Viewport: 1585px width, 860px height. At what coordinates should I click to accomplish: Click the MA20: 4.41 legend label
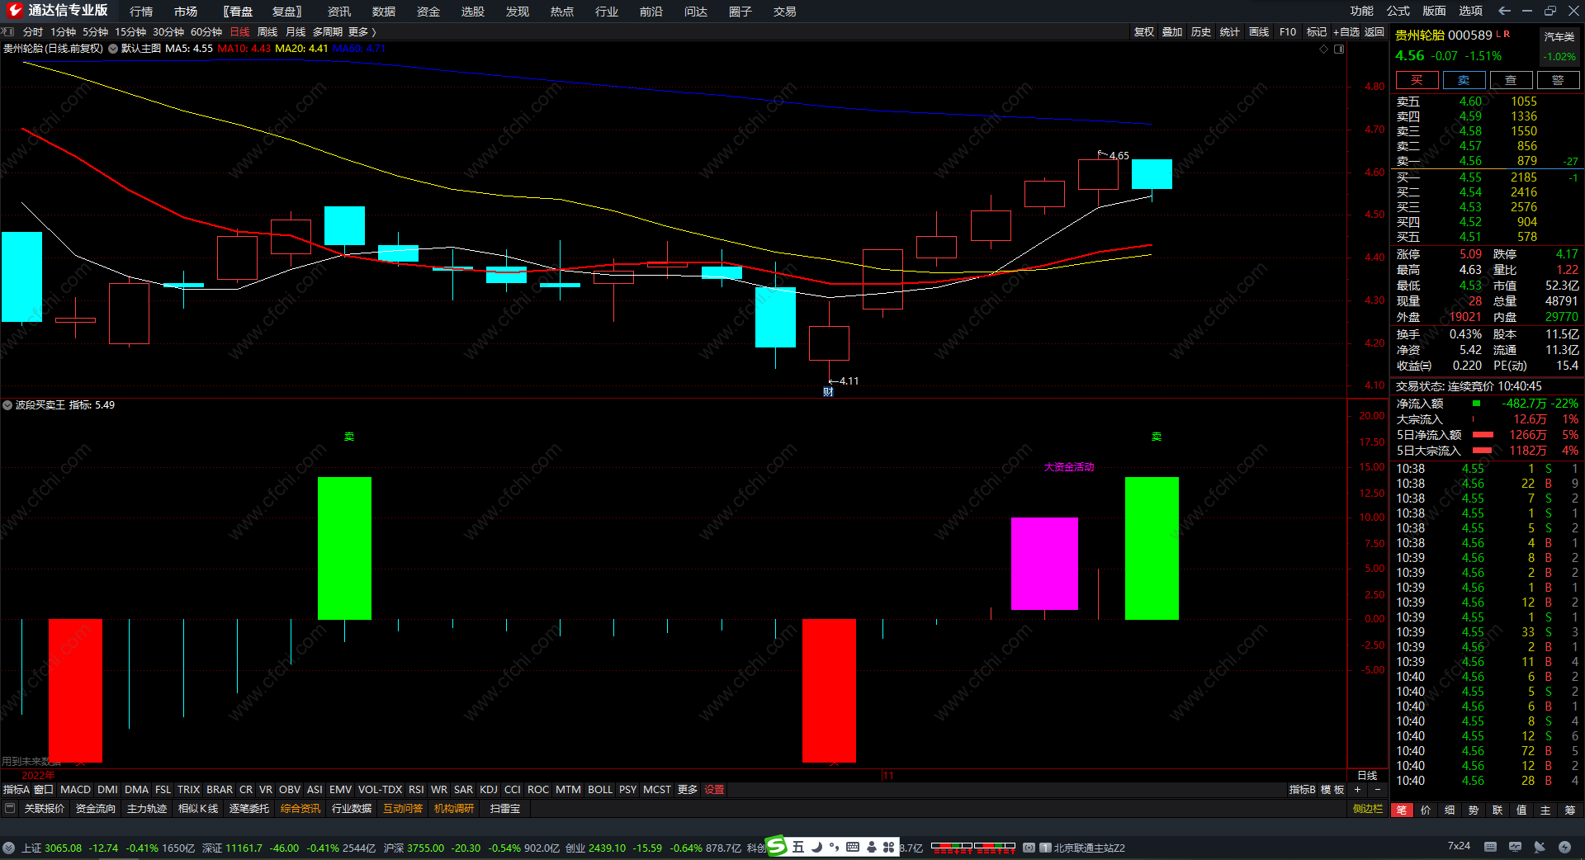(301, 49)
